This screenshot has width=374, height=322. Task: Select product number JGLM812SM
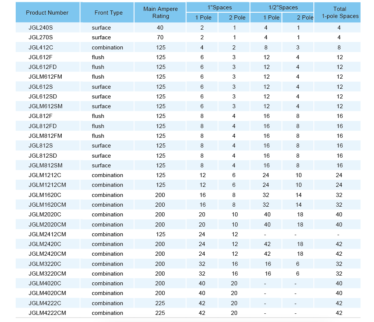[46, 165]
